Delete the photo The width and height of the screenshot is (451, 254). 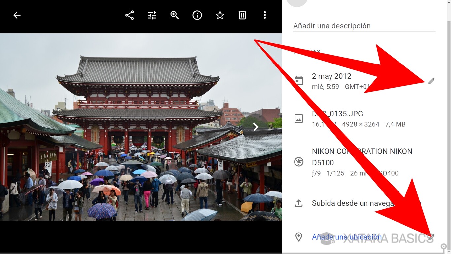coord(242,15)
